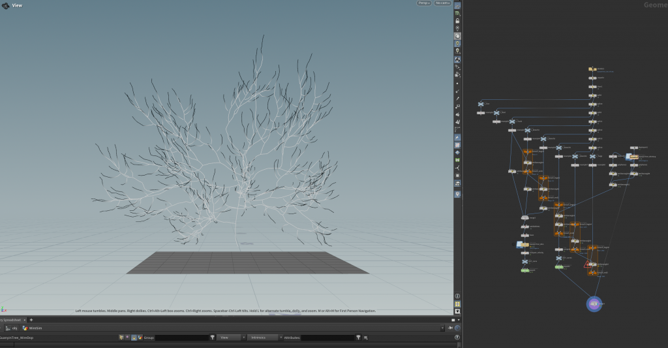
Task: Click the map pin icon in viewport toolbar
Action: click(x=457, y=194)
